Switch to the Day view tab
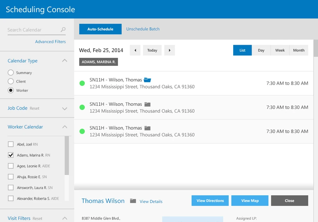 [x=261, y=50]
